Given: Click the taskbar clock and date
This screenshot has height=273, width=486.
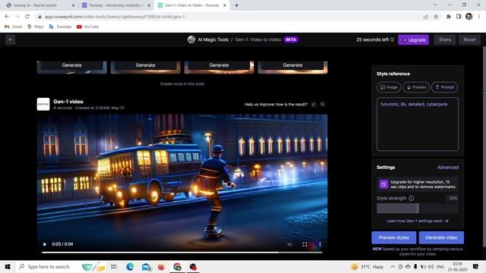Looking at the screenshot, I should coord(457,266).
